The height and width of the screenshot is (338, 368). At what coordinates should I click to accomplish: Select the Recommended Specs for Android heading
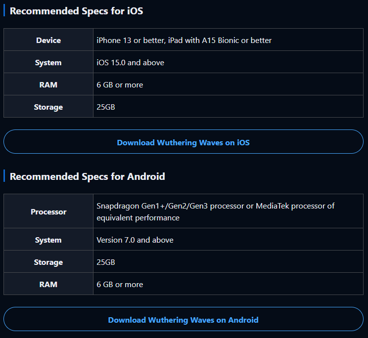pos(88,176)
